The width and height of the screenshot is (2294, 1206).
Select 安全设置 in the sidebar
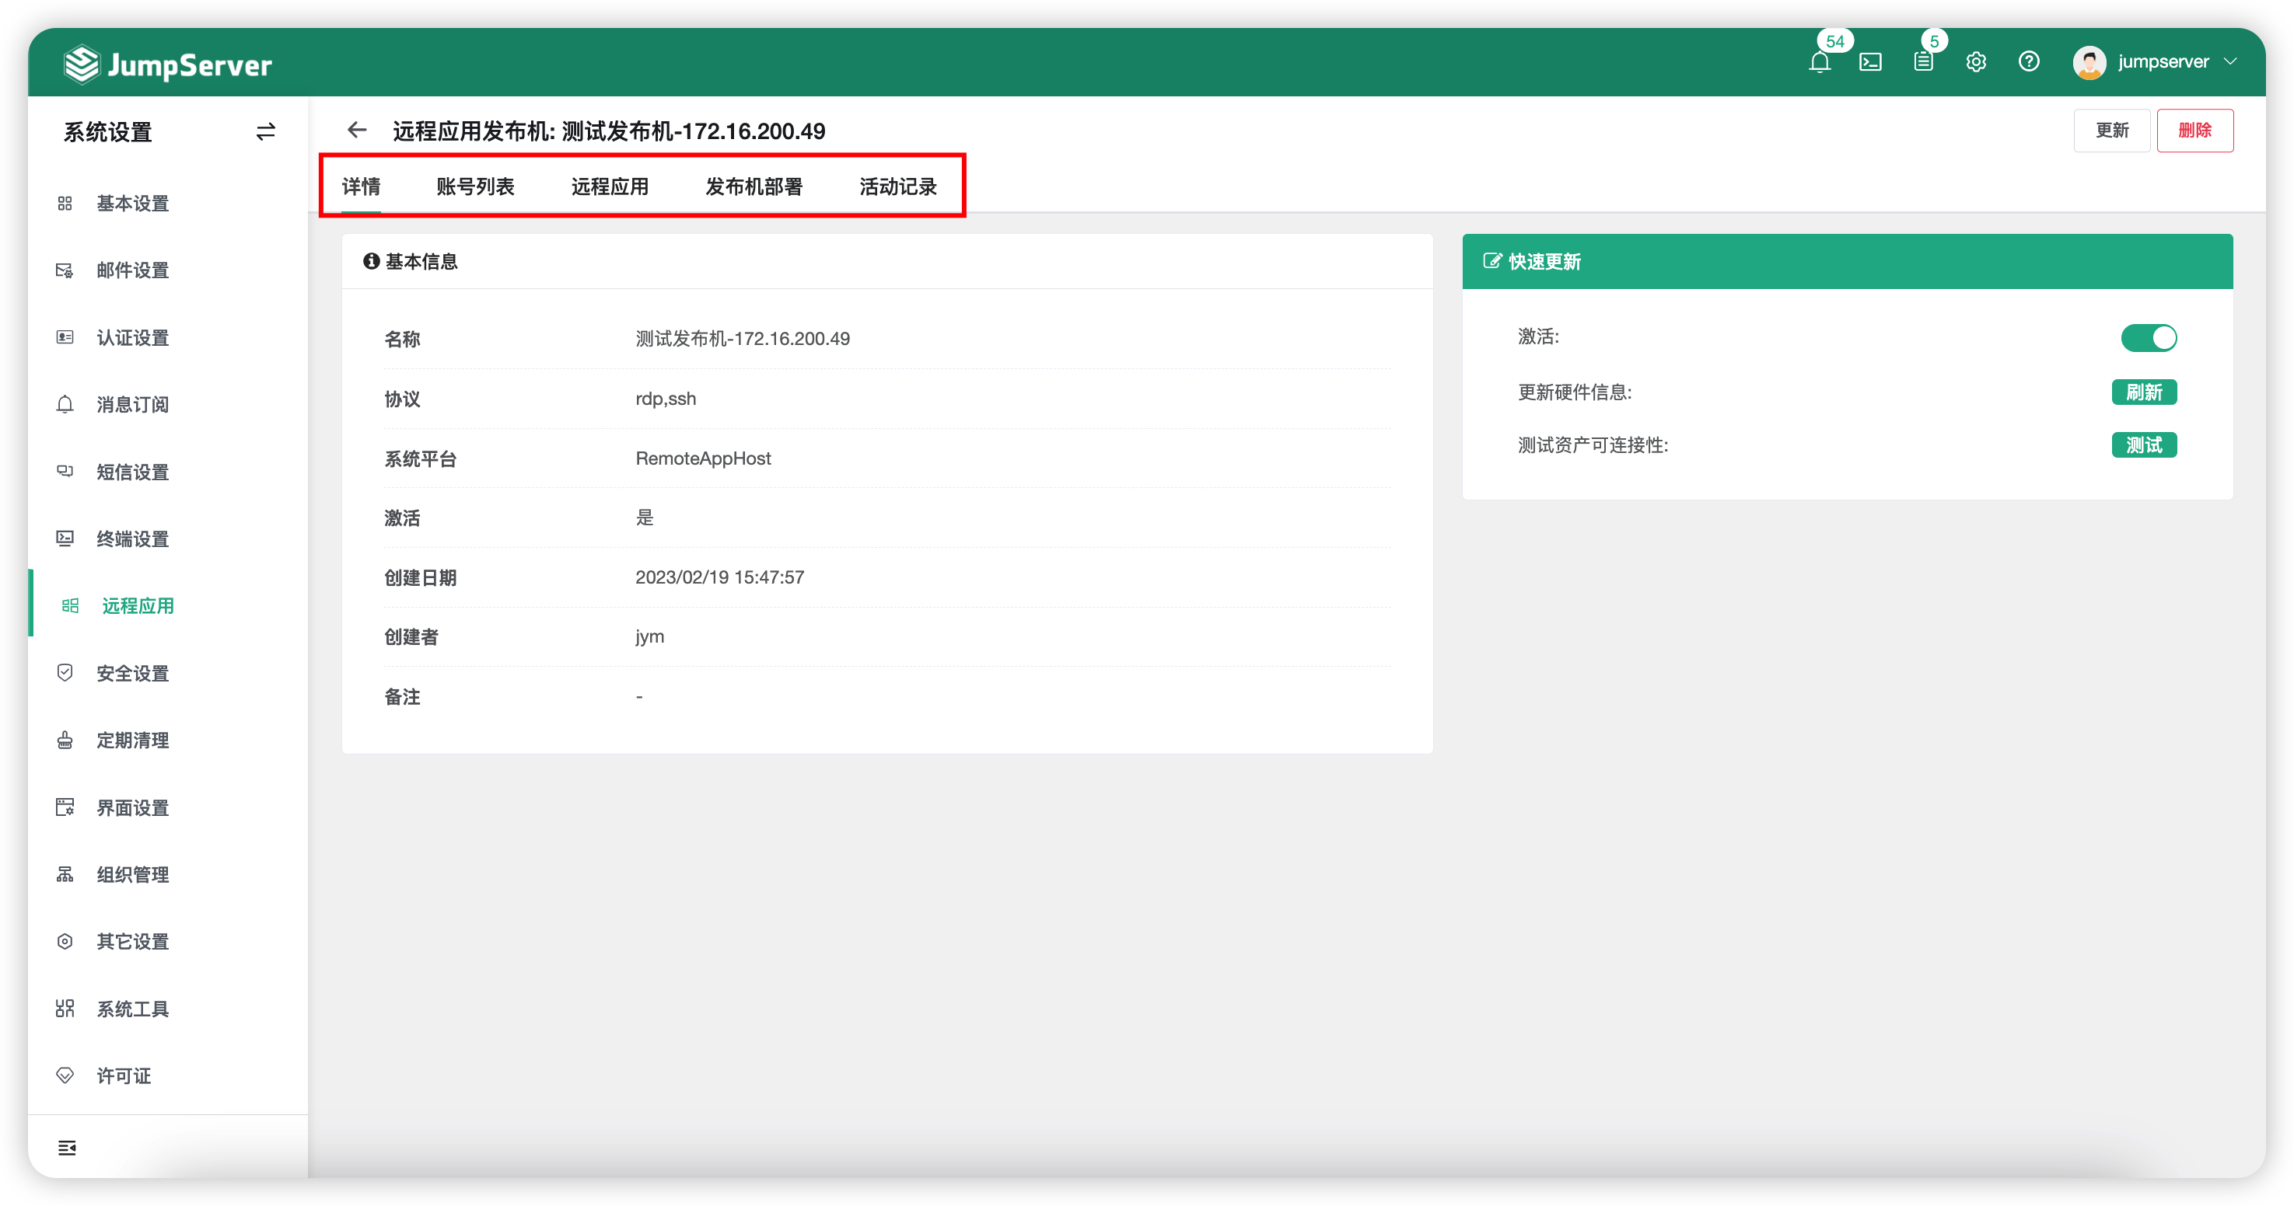tap(131, 673)
